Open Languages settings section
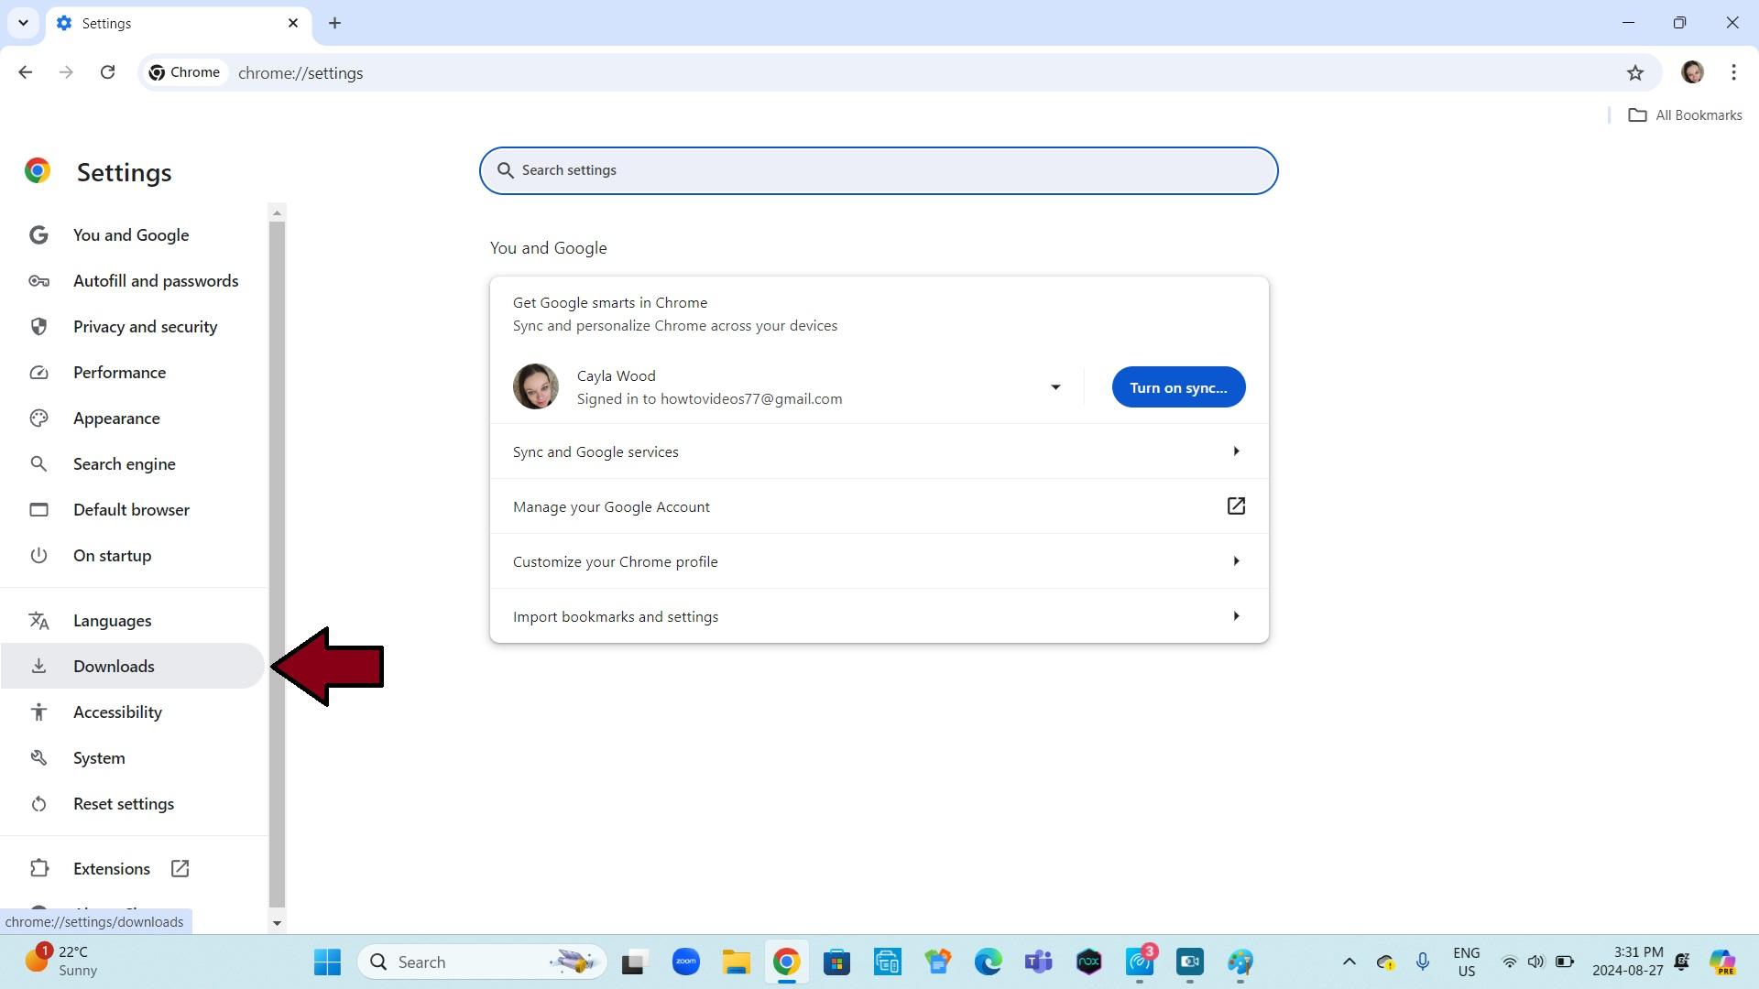 [x=133, y=621]
